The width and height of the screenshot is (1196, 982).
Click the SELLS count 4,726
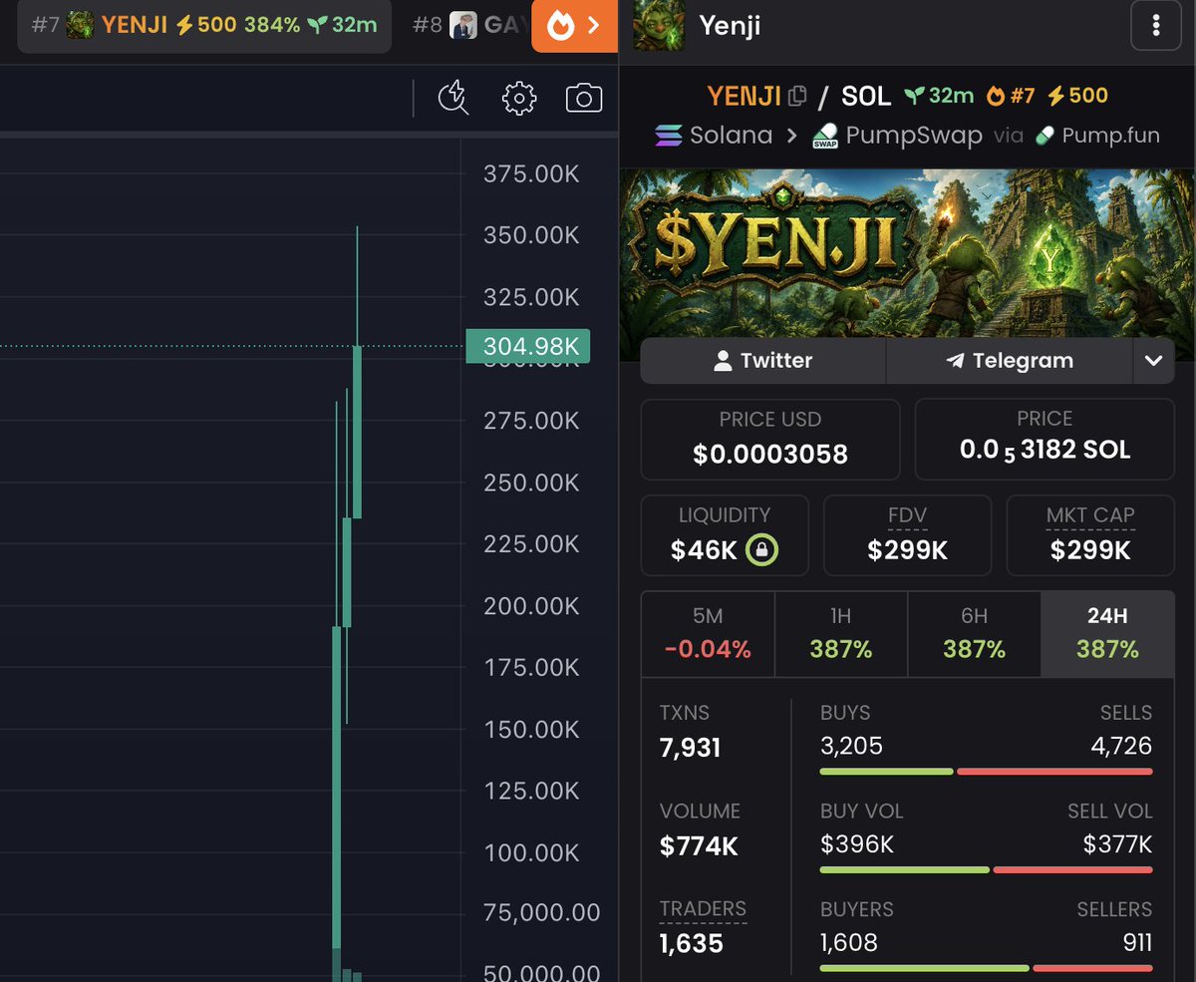[x=1122, y=746]
